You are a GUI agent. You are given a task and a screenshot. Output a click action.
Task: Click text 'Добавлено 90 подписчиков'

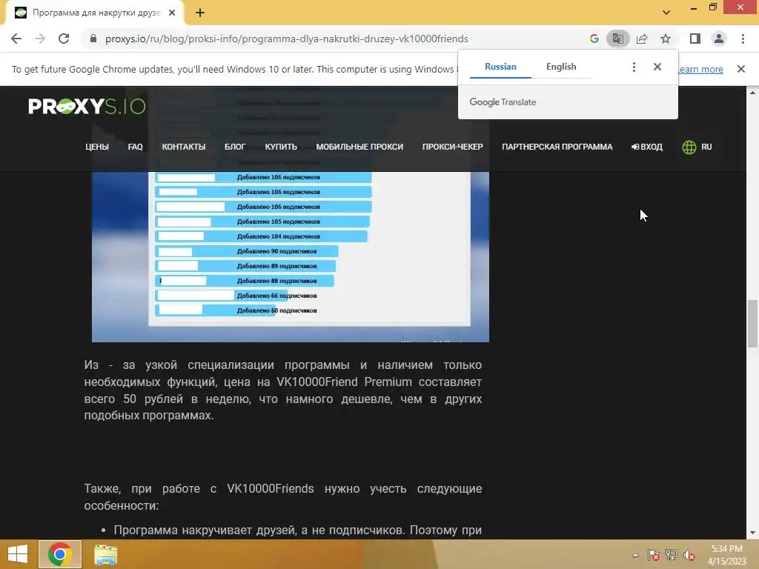pyautogui.click(x=277, y=251)
